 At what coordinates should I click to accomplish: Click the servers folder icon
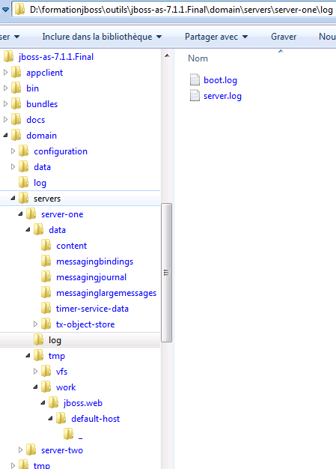[x=24, y=199]
